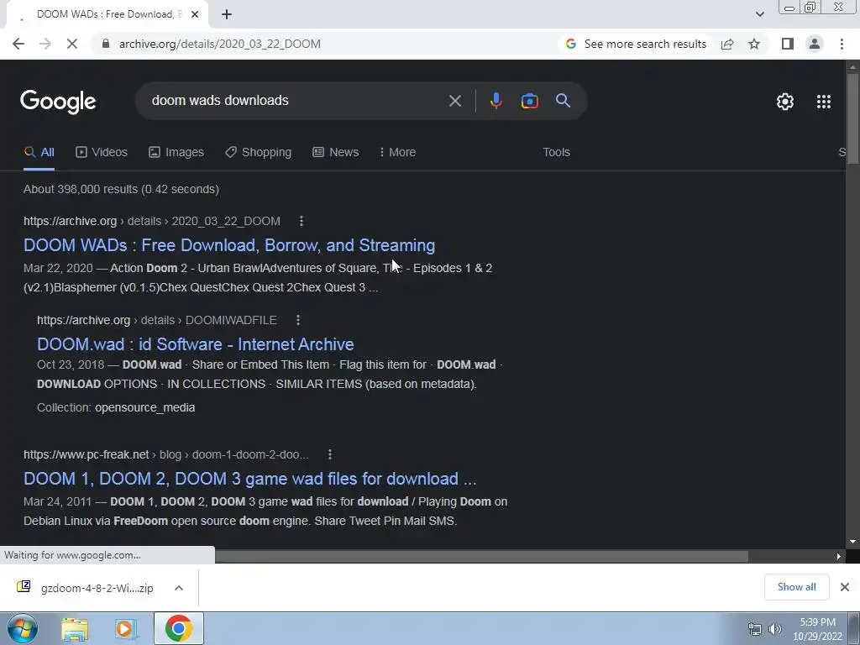The image size is (860, 645).
Task: Click the network tray icon
Action: (755, 629)
